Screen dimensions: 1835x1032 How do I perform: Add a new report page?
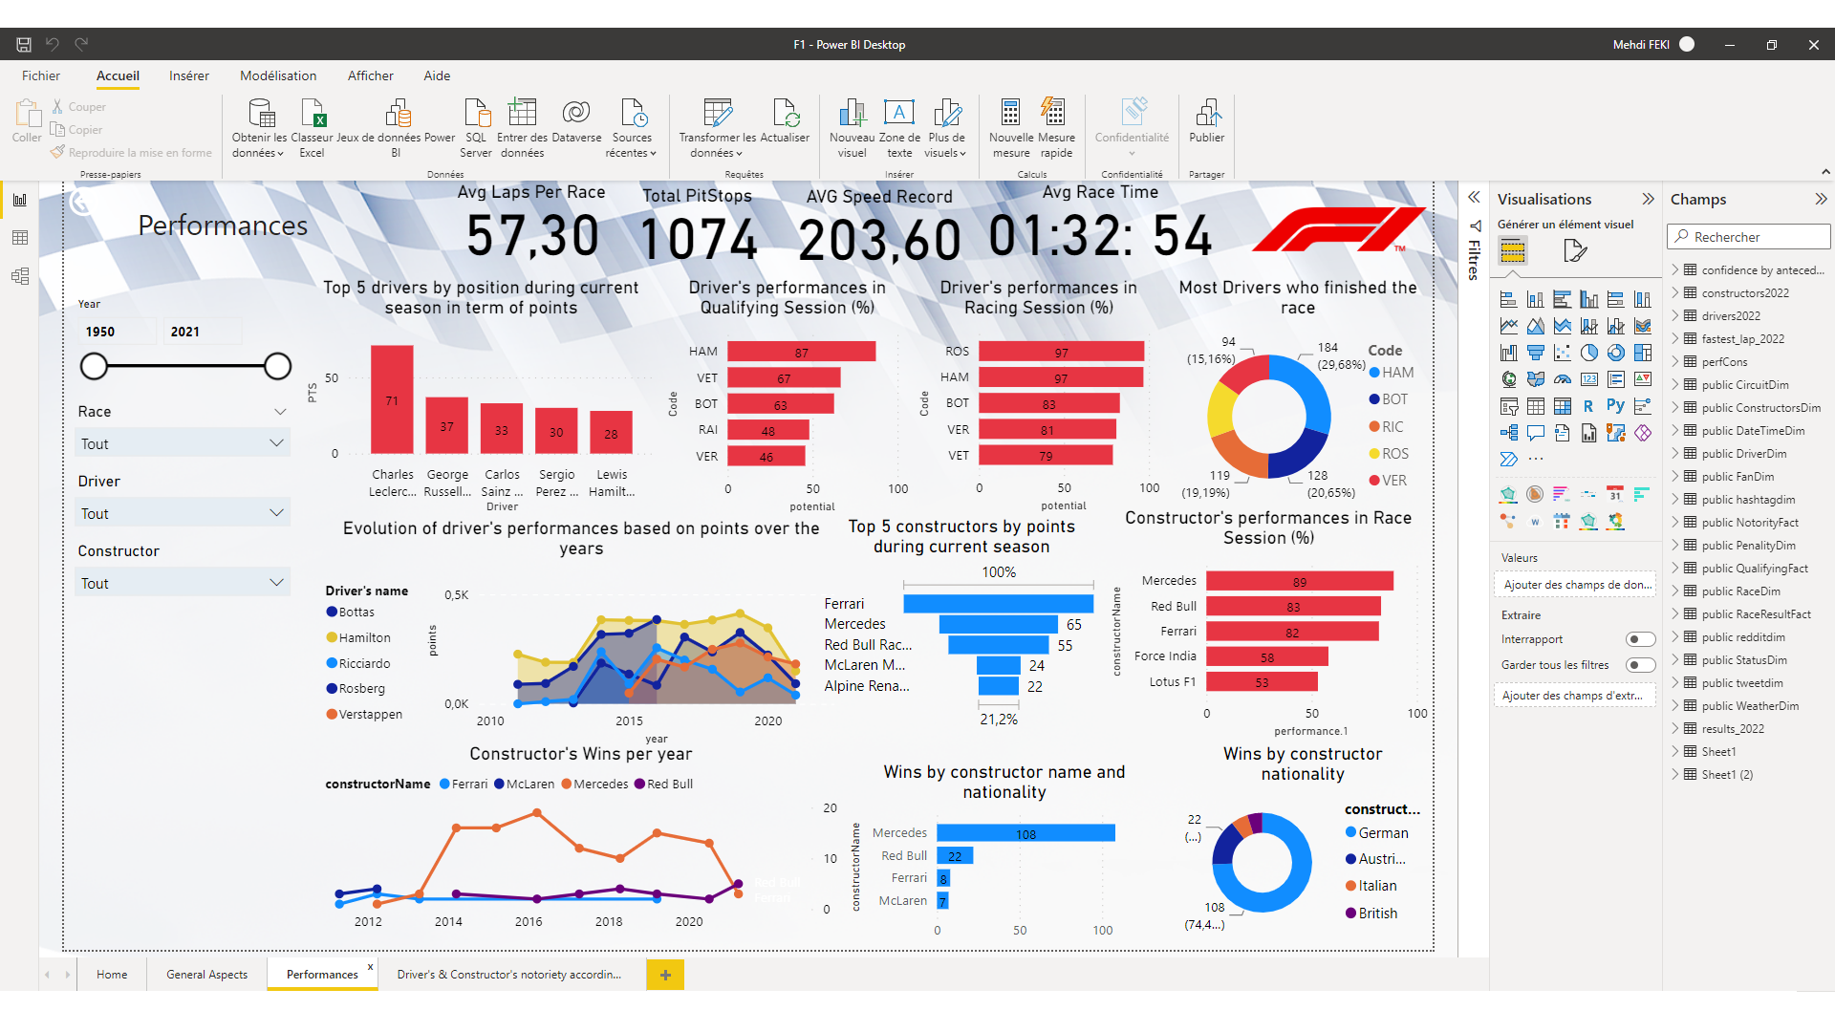point(665,975)
